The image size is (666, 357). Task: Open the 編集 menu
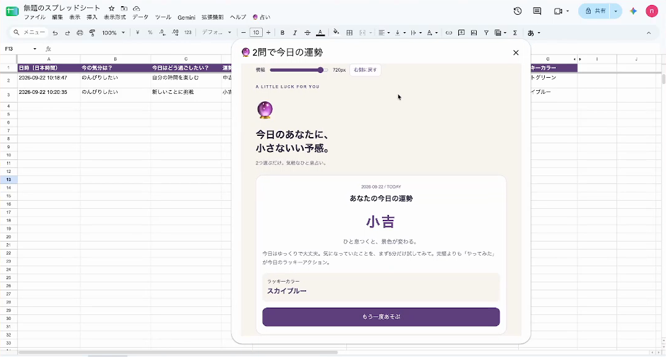pyautogui.click(x=58, y=17)
